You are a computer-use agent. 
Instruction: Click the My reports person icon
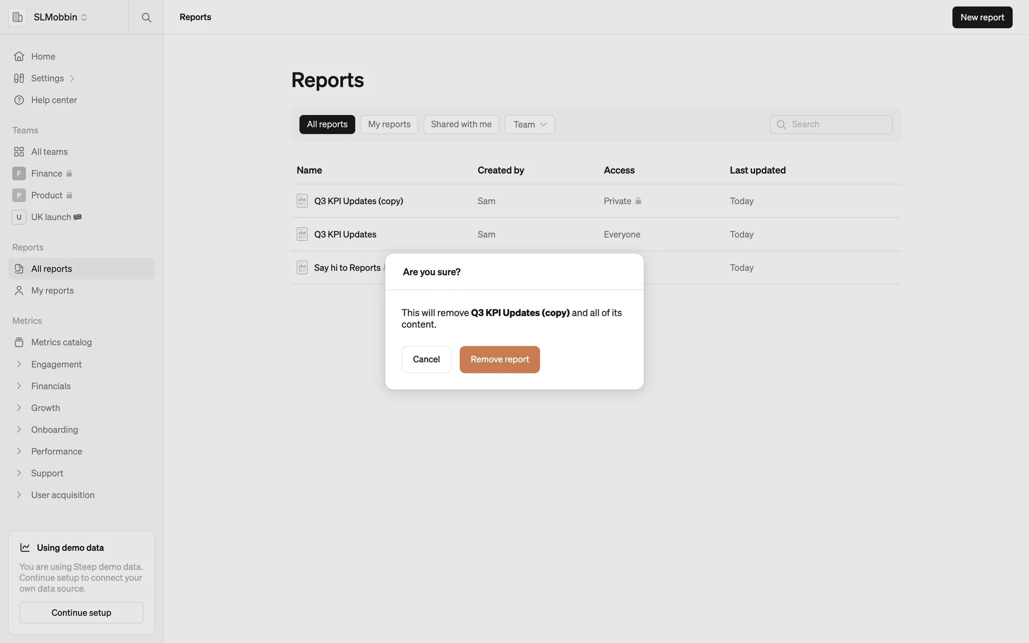tap(19, 290)
